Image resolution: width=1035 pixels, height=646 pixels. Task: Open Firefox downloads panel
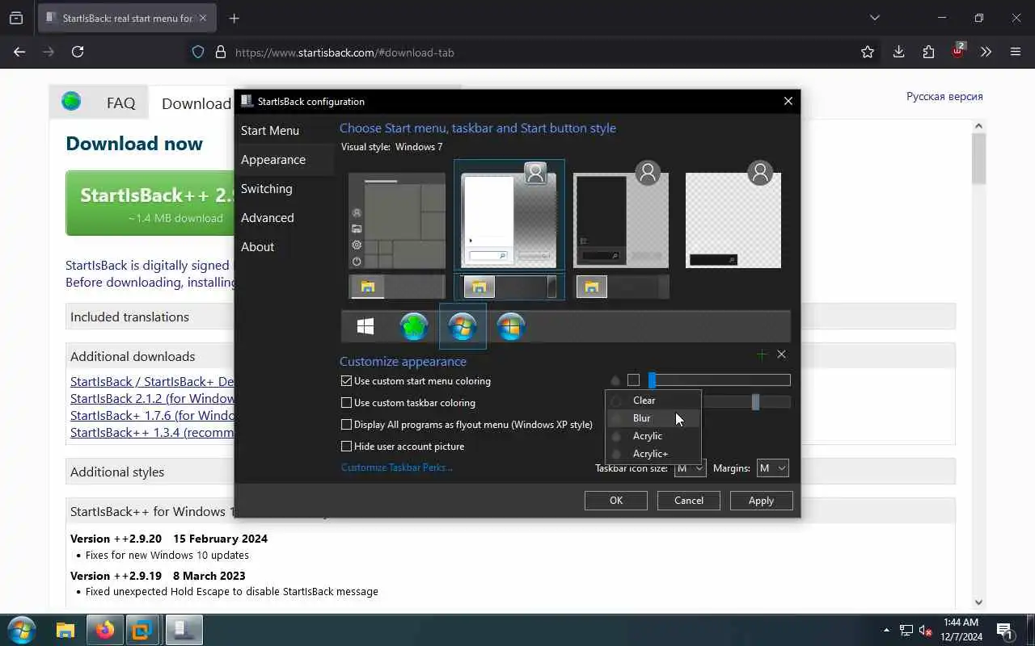click(x=898, y=52)
